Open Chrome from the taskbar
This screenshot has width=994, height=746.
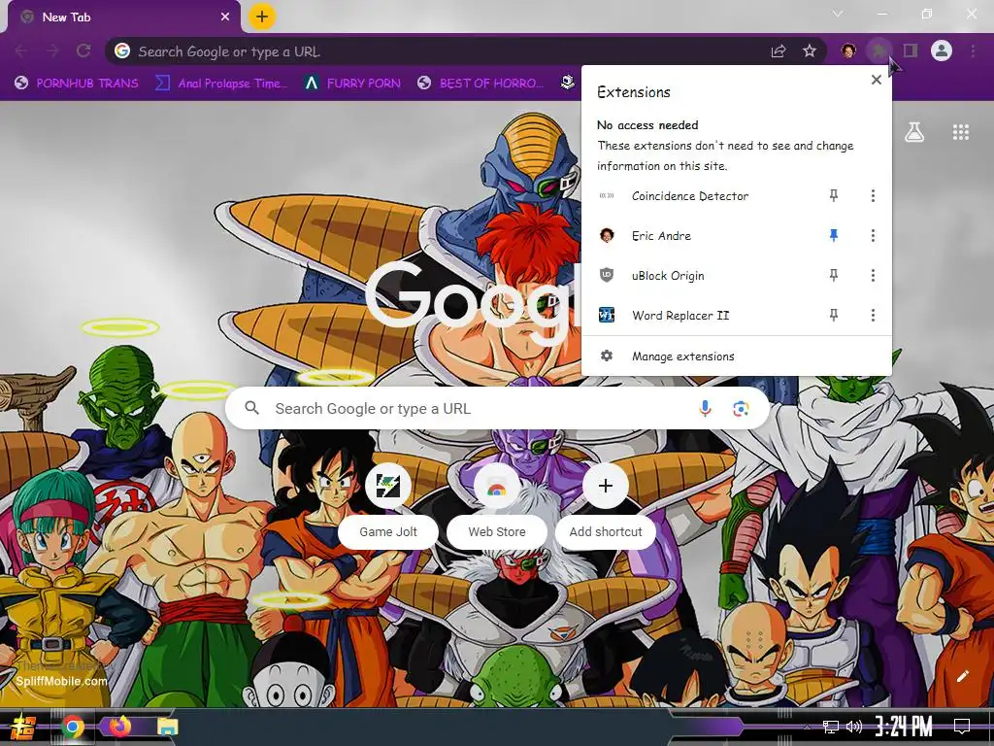[72, 727]
